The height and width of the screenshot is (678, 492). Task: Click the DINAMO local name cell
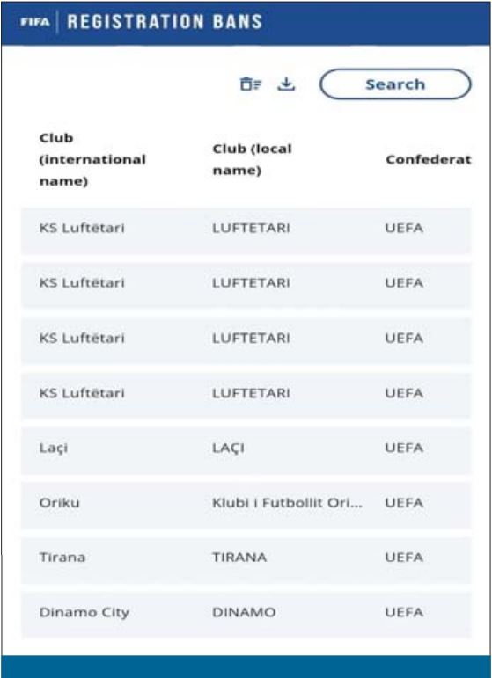244,612
